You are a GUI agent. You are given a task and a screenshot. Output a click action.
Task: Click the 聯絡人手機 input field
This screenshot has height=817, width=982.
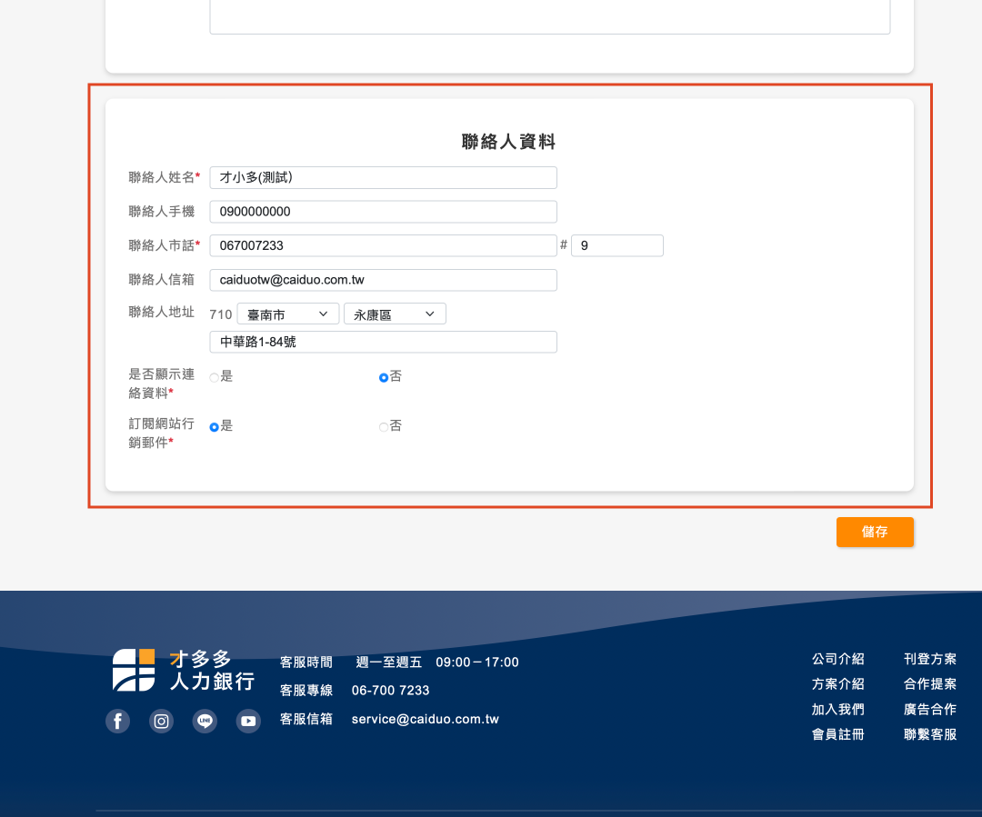[x=383, y=212]
